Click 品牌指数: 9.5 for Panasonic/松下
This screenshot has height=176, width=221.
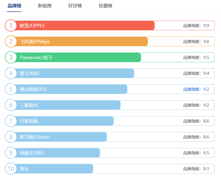click(x=196, y=57)
